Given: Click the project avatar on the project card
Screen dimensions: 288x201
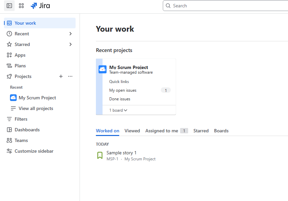Looking at the screenshot, I should (103, 69).
